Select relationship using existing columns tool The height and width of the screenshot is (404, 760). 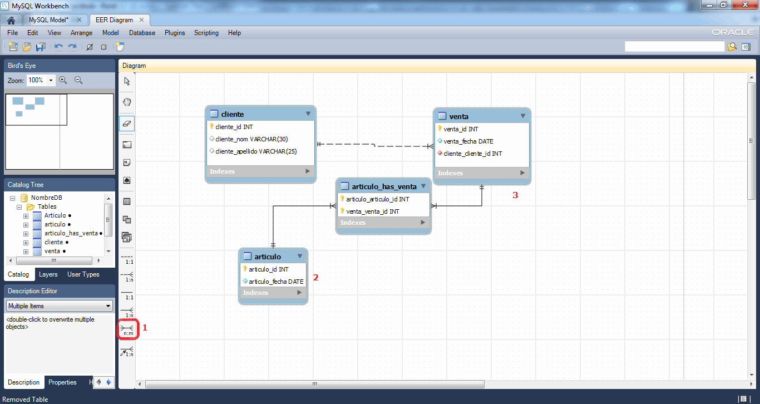click(x=128, y=352)
